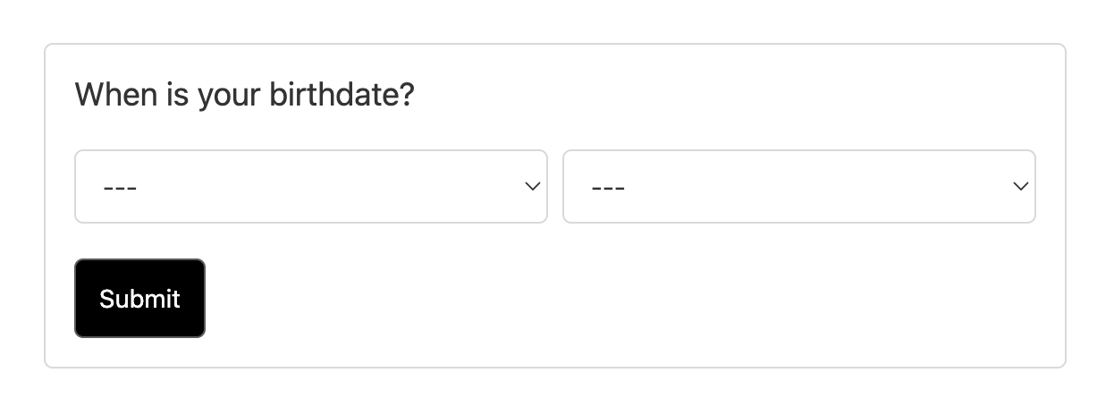Open the right birthdate select box

(799, 186)
